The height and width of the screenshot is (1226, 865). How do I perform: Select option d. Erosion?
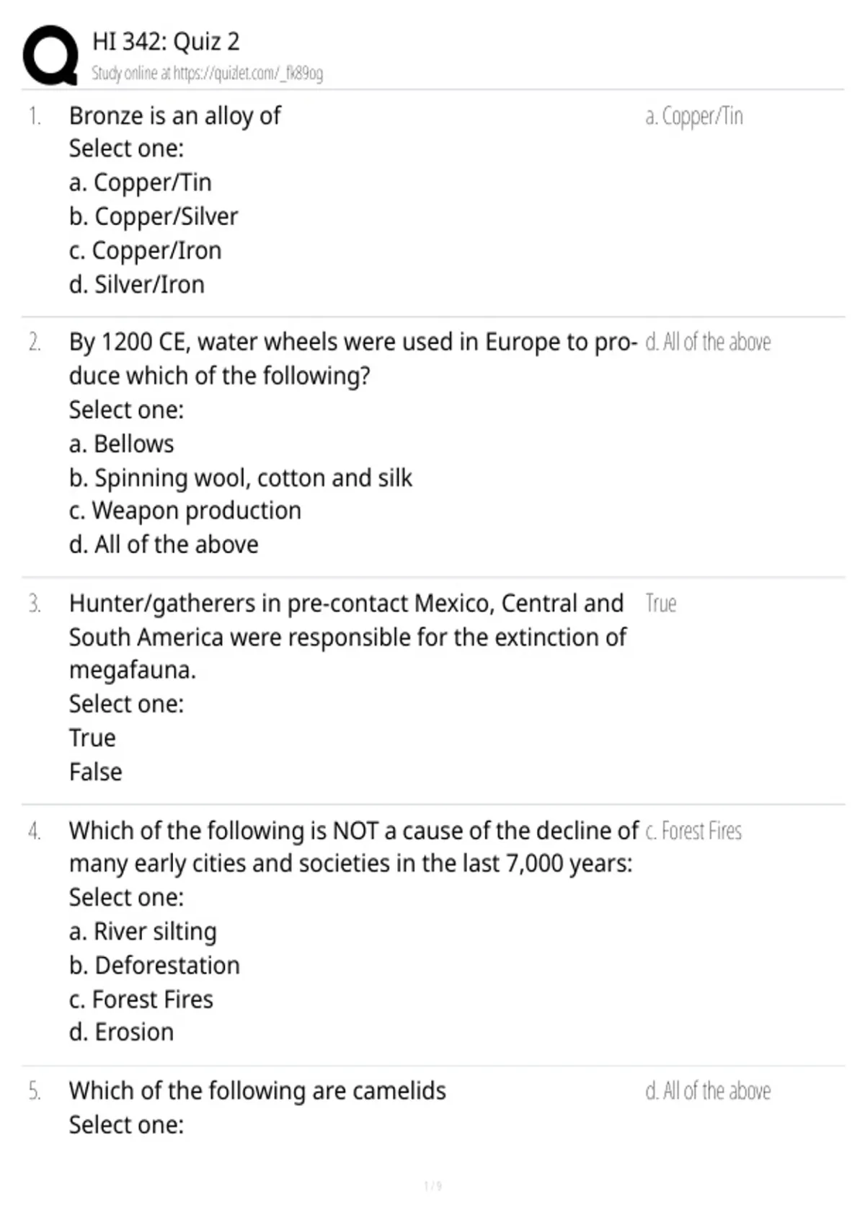point(122,1032)
